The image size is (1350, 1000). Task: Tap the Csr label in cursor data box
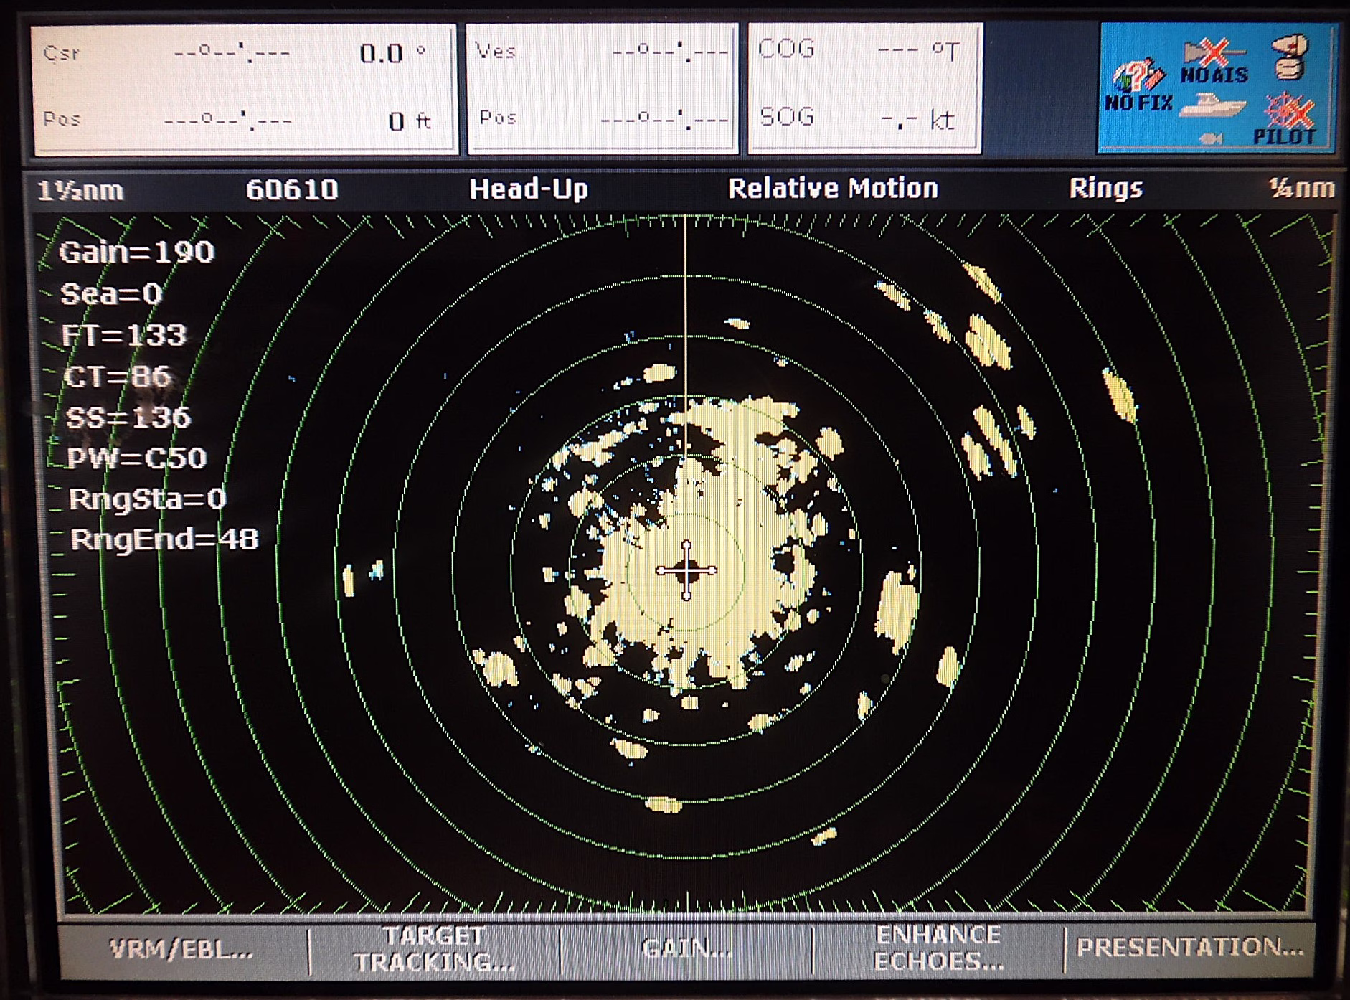click(62, 53)
